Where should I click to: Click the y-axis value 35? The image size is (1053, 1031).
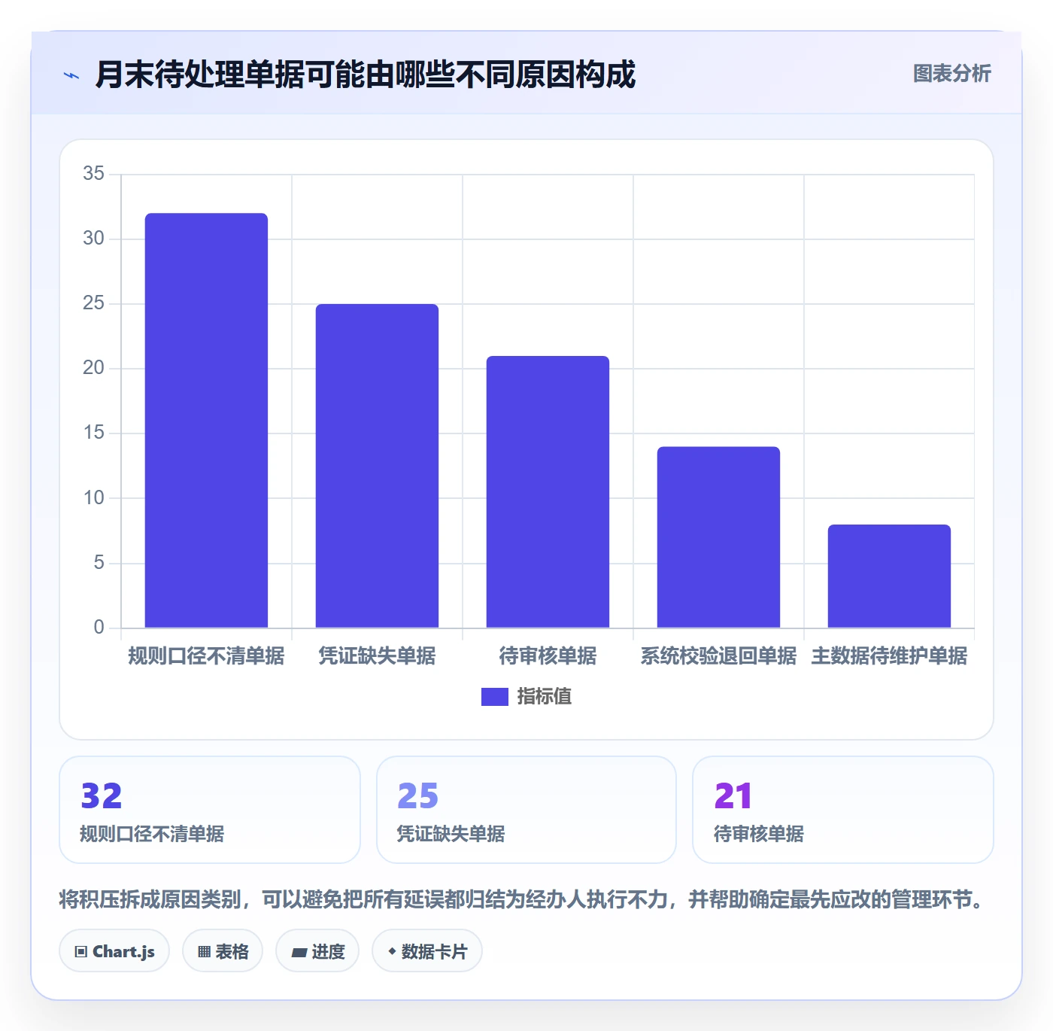tap(93, 174)
